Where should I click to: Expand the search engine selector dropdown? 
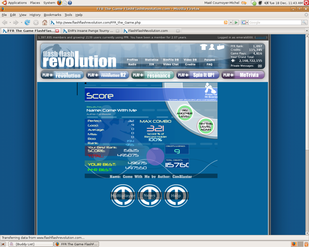(x=245, y=22)
